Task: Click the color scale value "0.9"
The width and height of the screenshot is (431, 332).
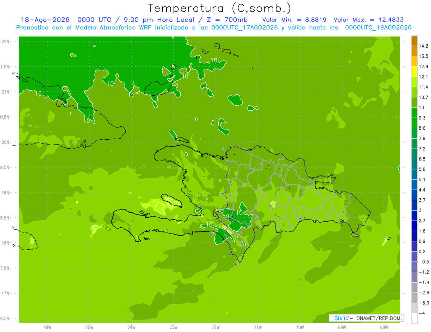Action: point(423,241)
